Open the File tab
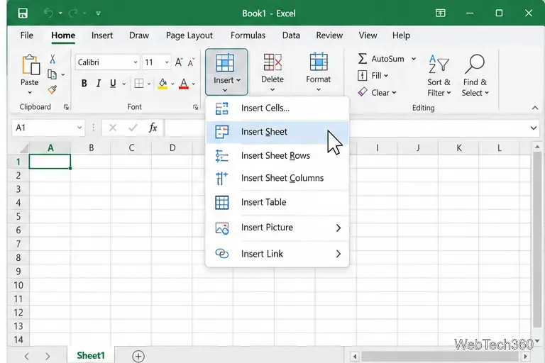 point(27,35)
